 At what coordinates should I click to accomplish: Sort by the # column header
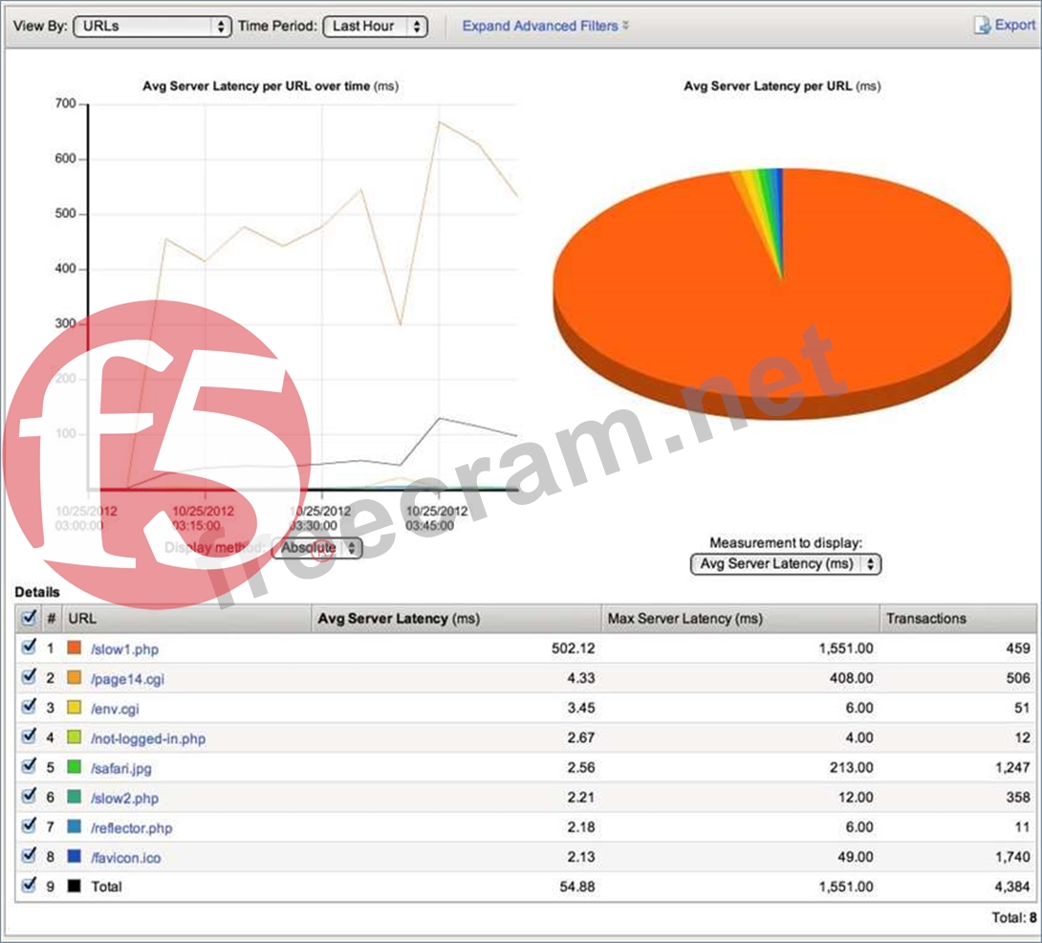pos(52,619)
